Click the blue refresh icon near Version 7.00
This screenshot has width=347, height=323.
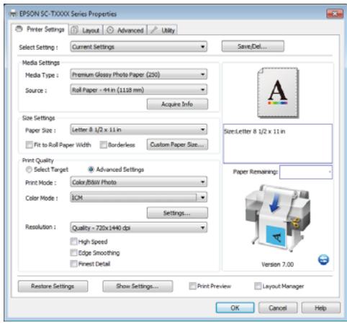coord(323,260)
